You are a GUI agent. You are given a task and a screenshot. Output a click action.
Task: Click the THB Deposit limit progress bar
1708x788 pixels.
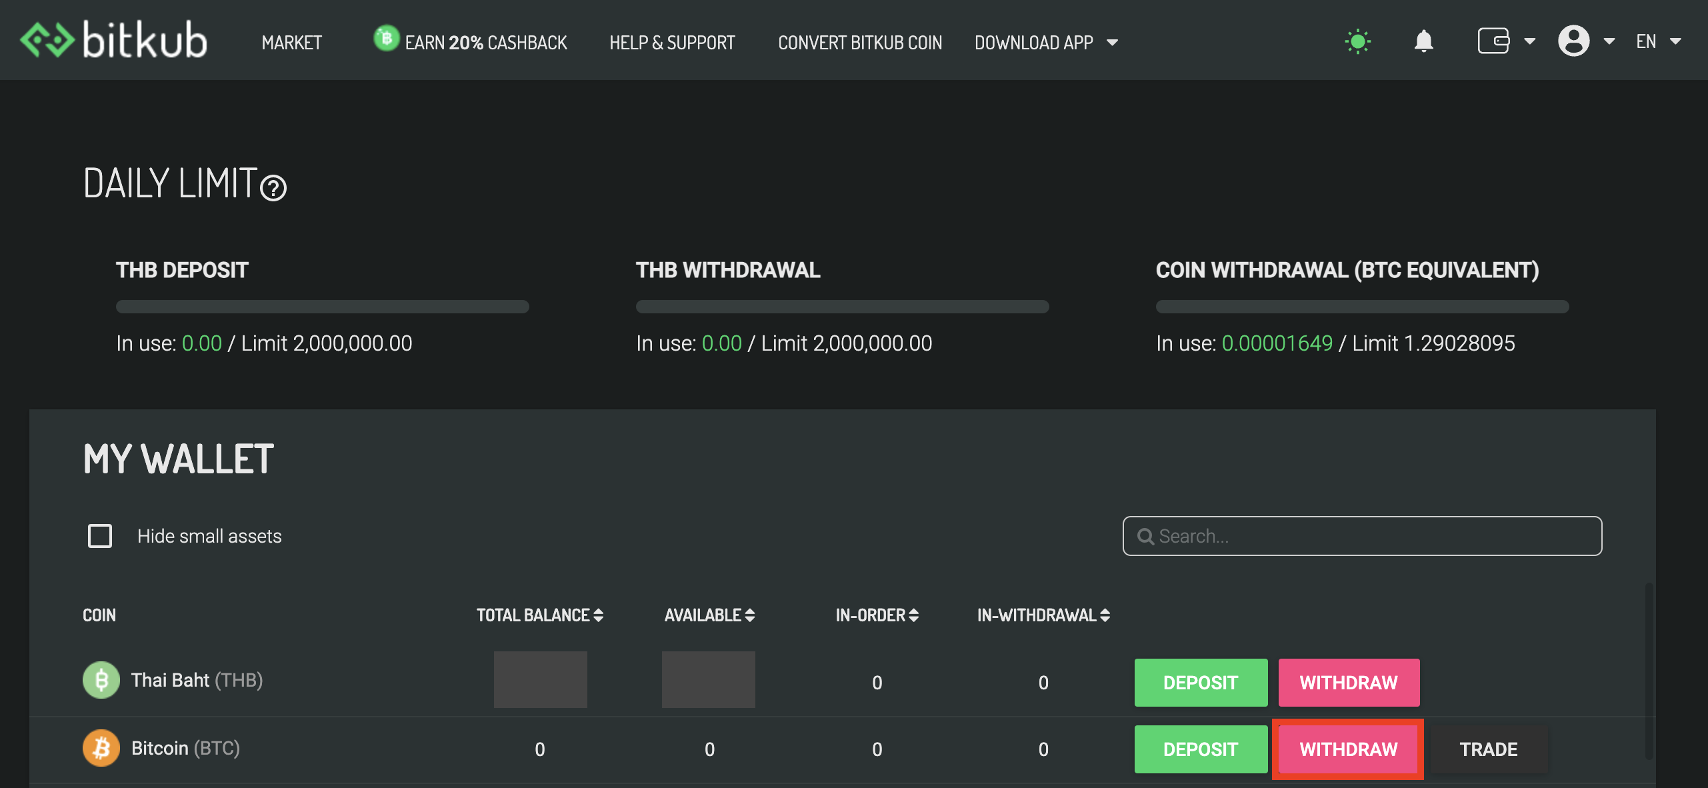(x=322, y=307)
